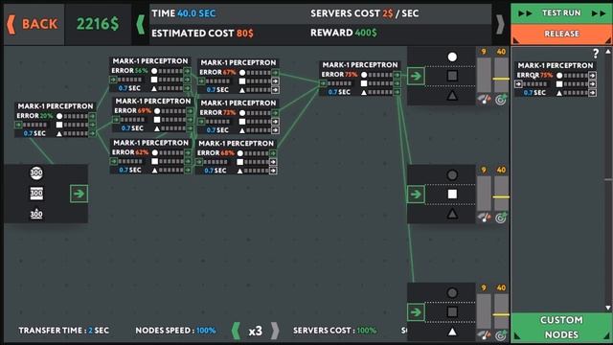Click speed gauge icon of square output node

(484, 218)
